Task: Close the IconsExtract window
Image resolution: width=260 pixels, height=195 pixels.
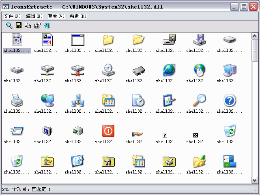Action: pyautogui.click(x=253, y=7)
